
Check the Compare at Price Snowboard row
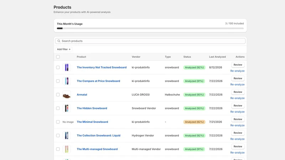click(58, 81)
